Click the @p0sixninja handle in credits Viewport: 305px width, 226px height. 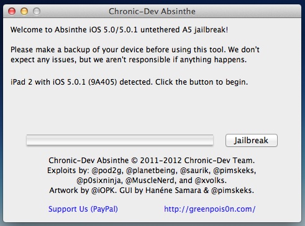[99, 181]
